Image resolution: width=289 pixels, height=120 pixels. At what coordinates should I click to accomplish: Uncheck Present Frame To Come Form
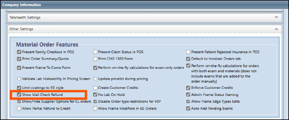coord(19,68)
